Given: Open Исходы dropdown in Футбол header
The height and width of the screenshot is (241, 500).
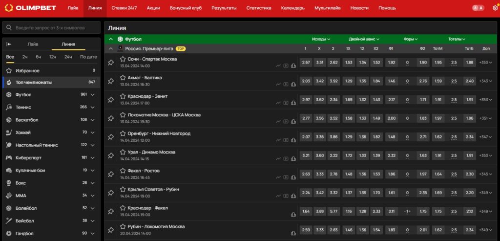Looking at the screenshot, I should (x=321, y=39).
